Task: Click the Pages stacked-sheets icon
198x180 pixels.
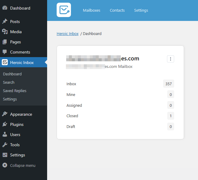Action: point(5,42)
